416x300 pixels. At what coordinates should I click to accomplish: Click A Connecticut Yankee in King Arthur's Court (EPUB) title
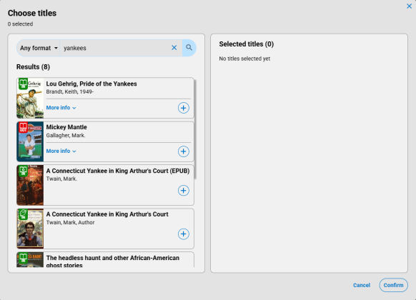(118, 171)
